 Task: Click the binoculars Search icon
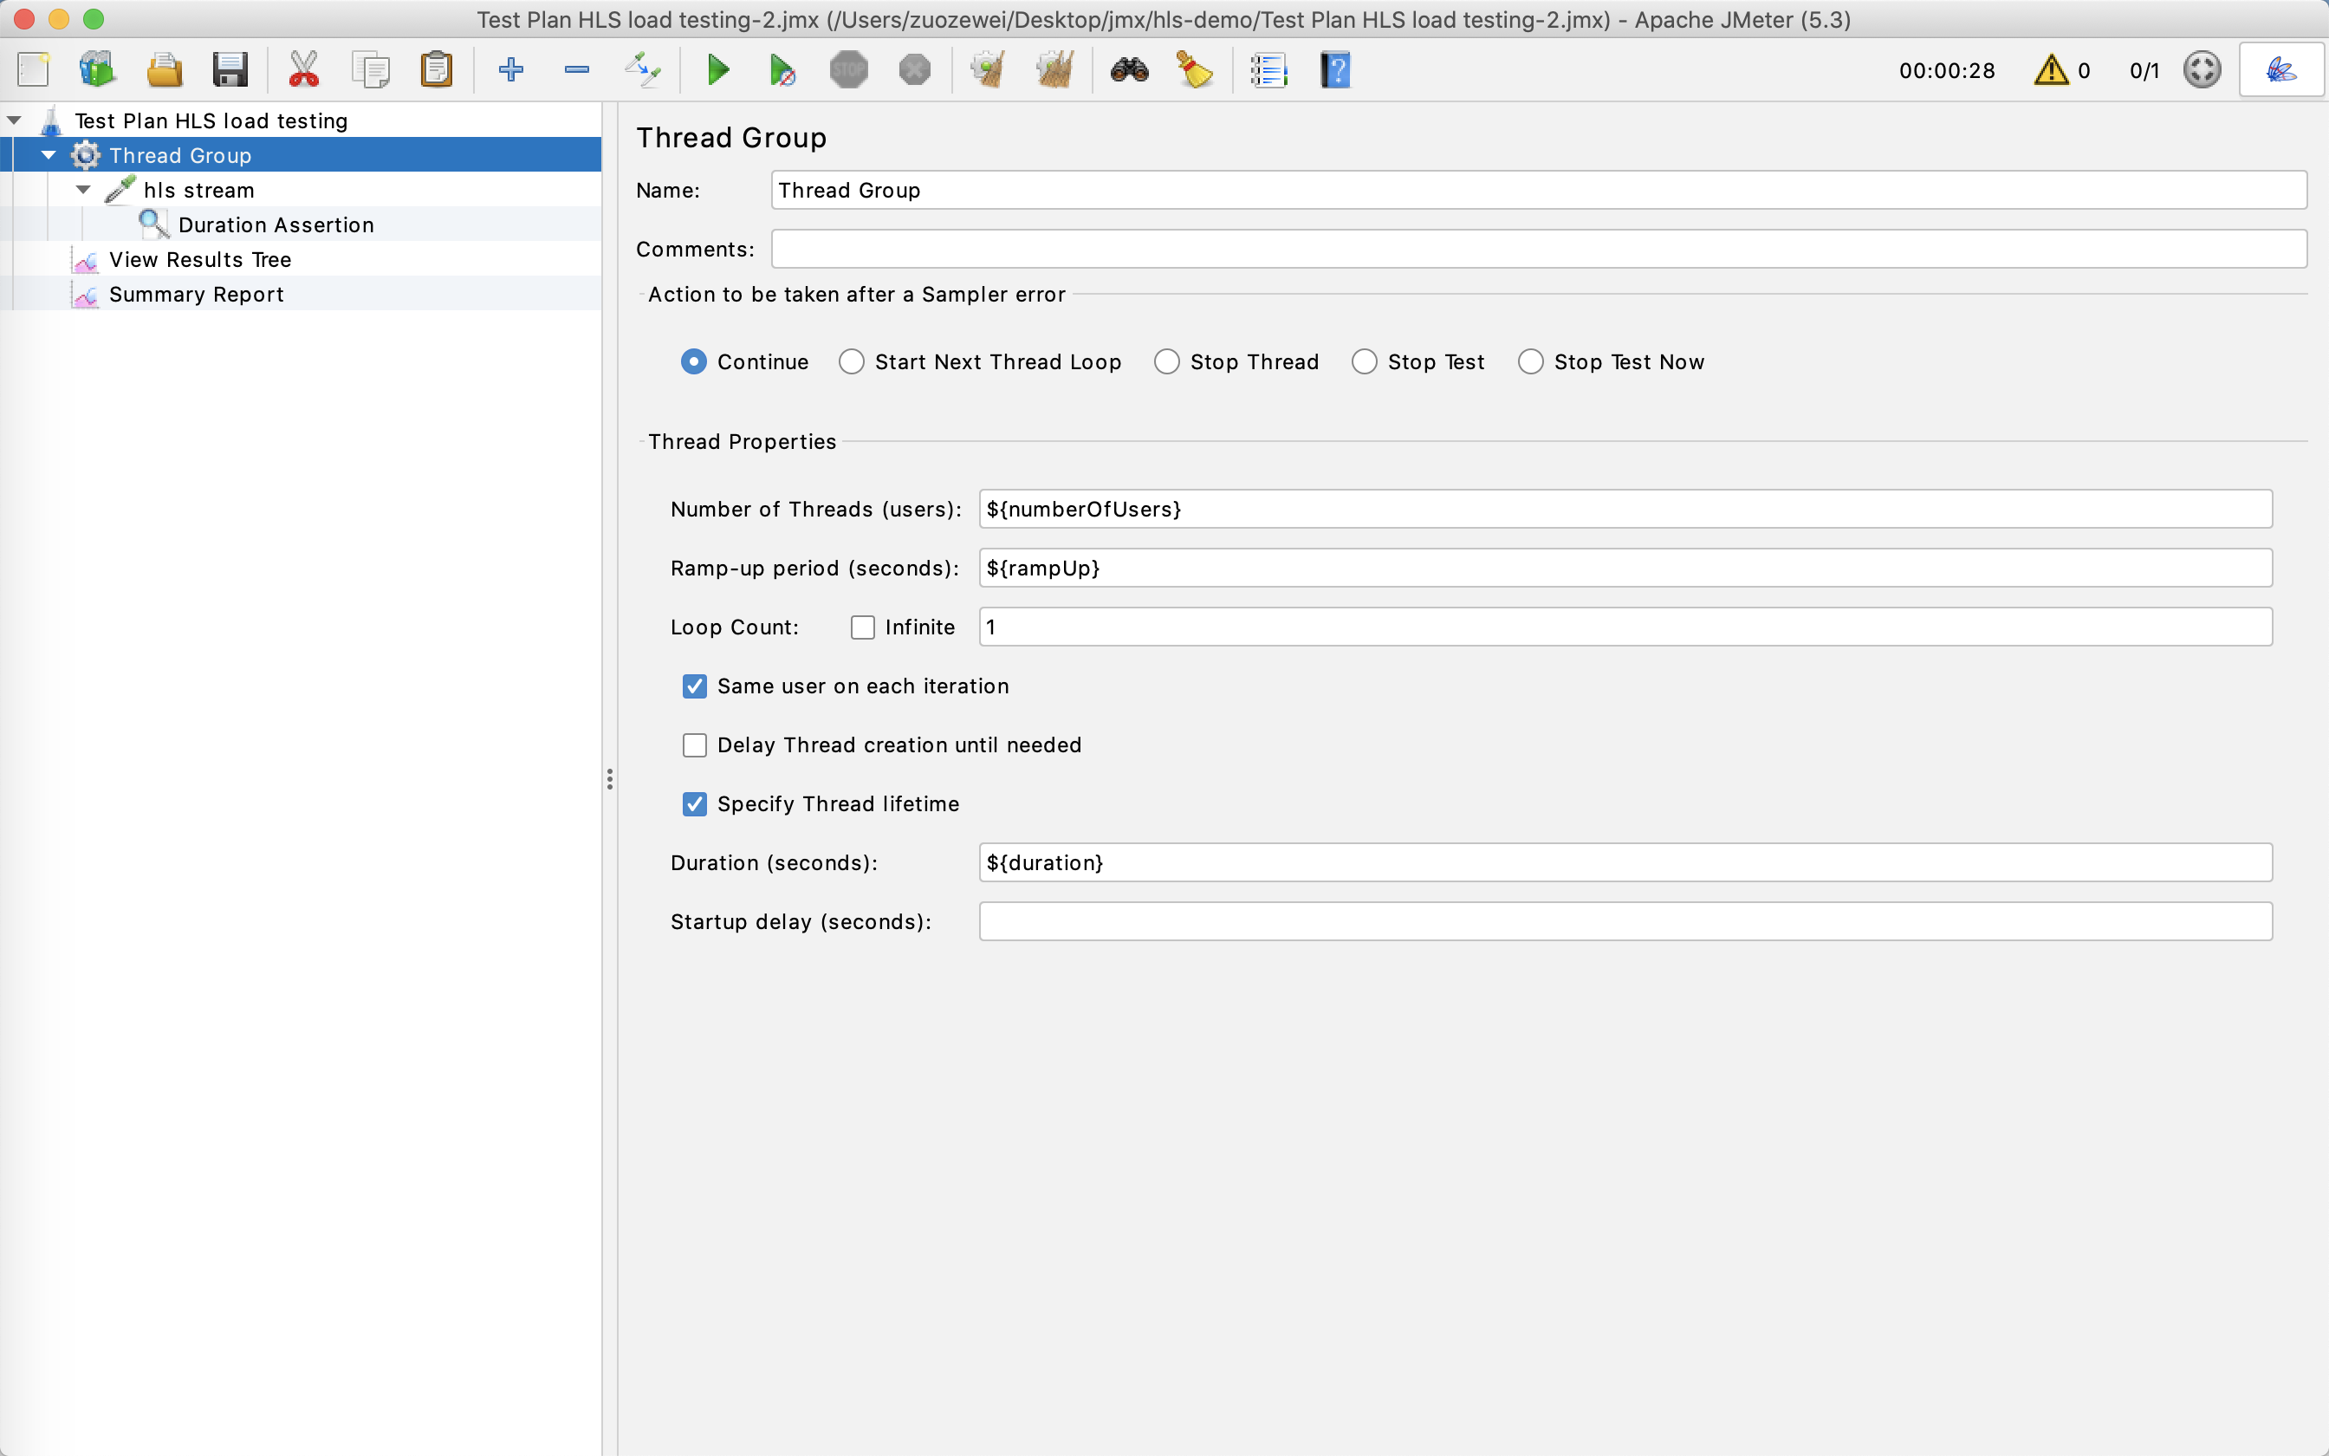point(1129,69)
